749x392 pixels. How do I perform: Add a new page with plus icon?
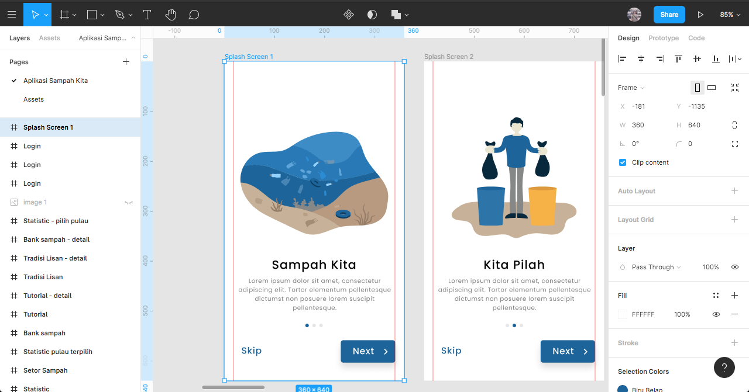point(126,61)
